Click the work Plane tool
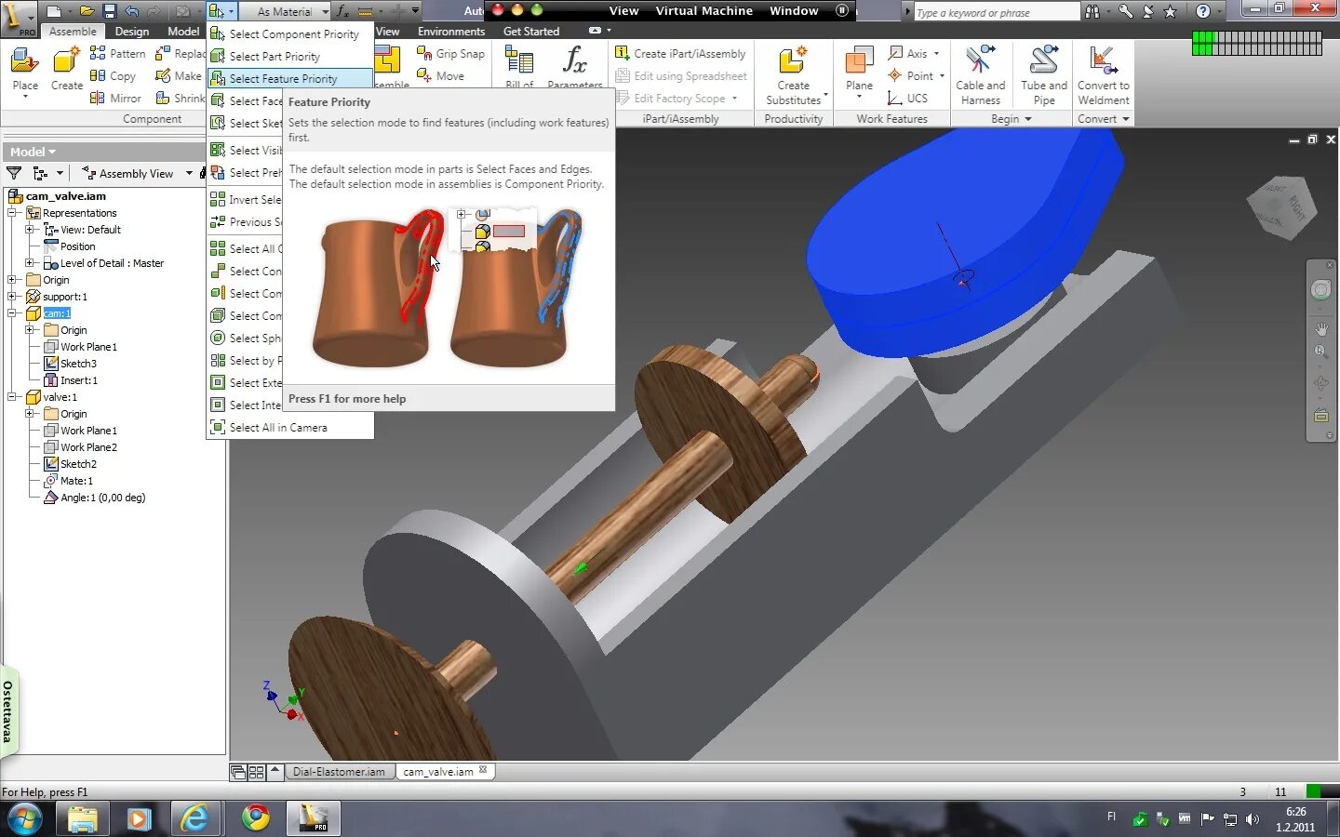 [859, 71]
